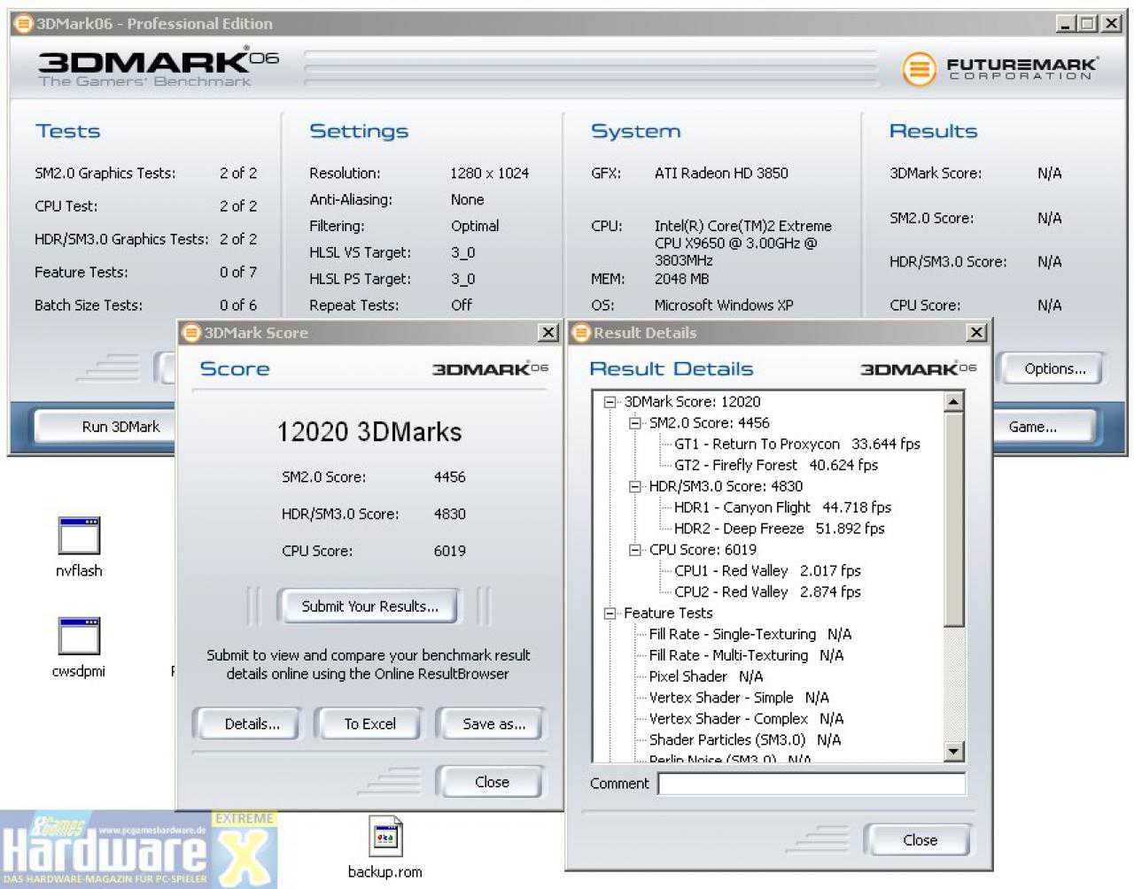Click the ATI Radeon HD 3850 text
The height and width of the screenshot is (889, 1134).
(x=721, y=174)
